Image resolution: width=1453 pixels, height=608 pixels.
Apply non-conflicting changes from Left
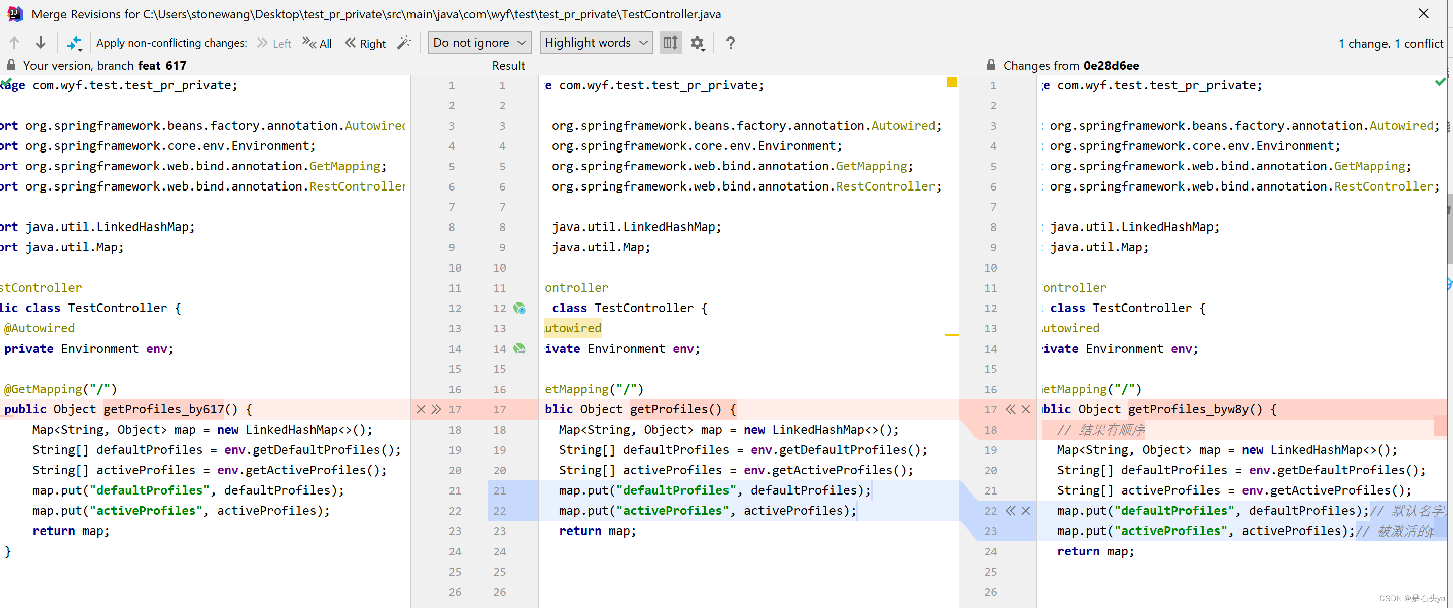(274, 43)
